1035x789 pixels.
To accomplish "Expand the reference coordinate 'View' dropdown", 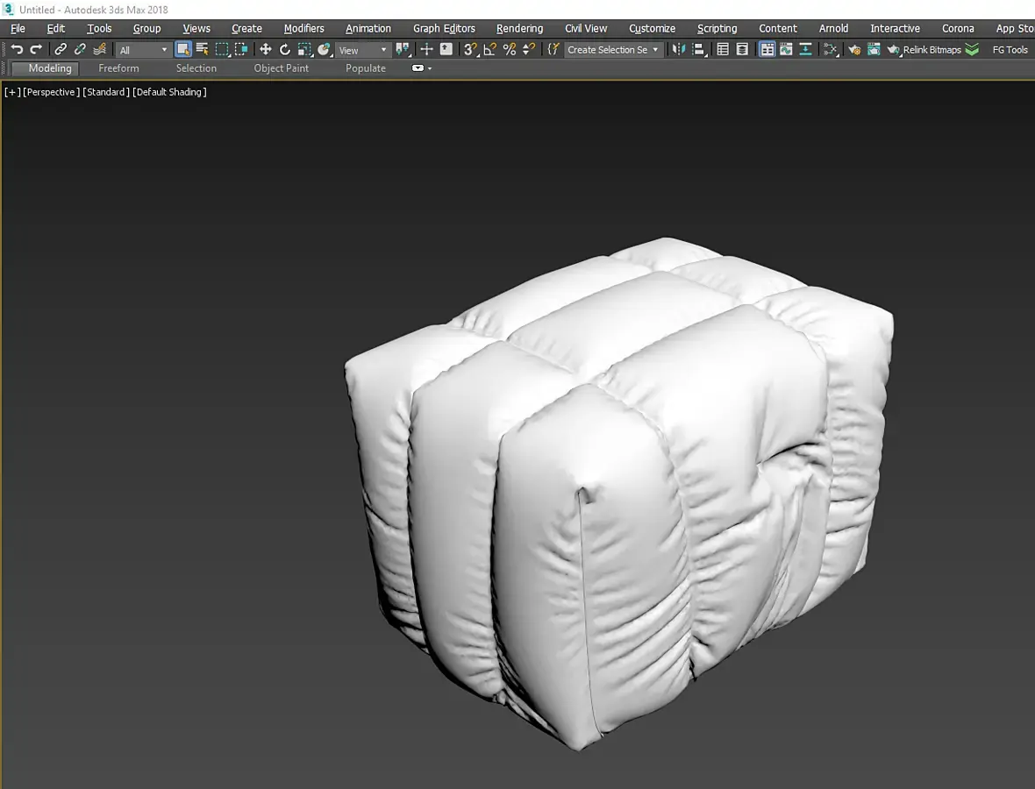I will [x=362, y=50].
